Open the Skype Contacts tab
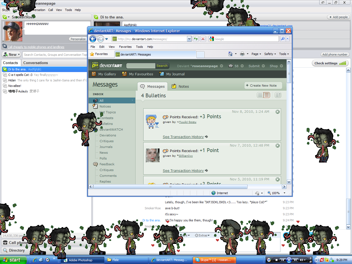 point(10,63)
